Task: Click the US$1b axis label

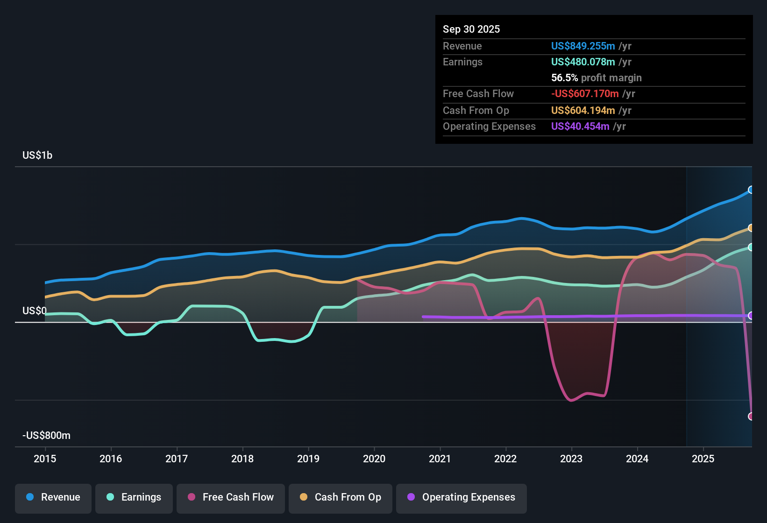Action: click(37, 155)
